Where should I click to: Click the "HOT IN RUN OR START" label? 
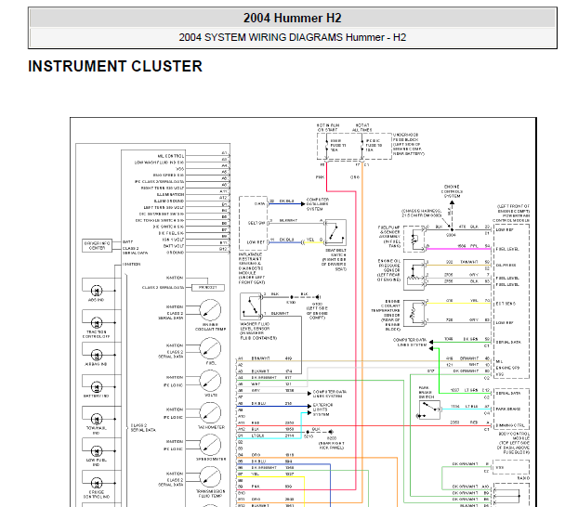click(327, 127)
